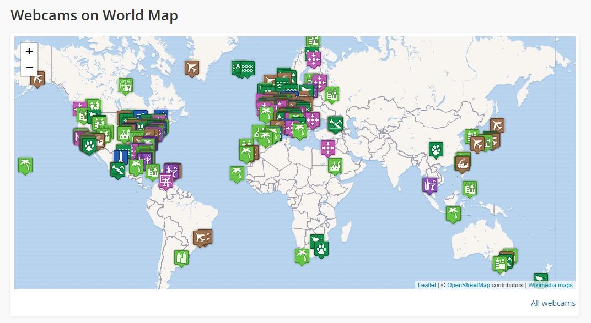The width and height of the screenshot is (591, 323).
Task: Open the globe question-mark marker in Canada
Action: coord(126,86)
